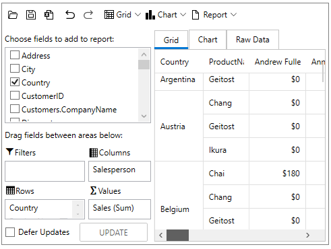Screen dimensions: 331x249
Task: Click the redo arrow icon
Action: pyautogui.click(x=88, y=15)
